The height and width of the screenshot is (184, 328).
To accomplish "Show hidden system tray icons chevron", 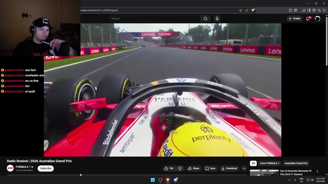I will 290,180.
